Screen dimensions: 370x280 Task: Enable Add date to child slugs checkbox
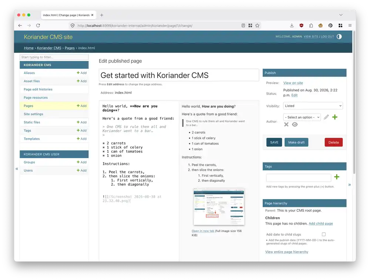coord(324,234)
